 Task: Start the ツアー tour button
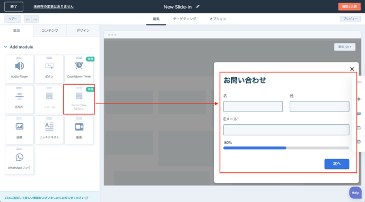(x=13, y=19)
